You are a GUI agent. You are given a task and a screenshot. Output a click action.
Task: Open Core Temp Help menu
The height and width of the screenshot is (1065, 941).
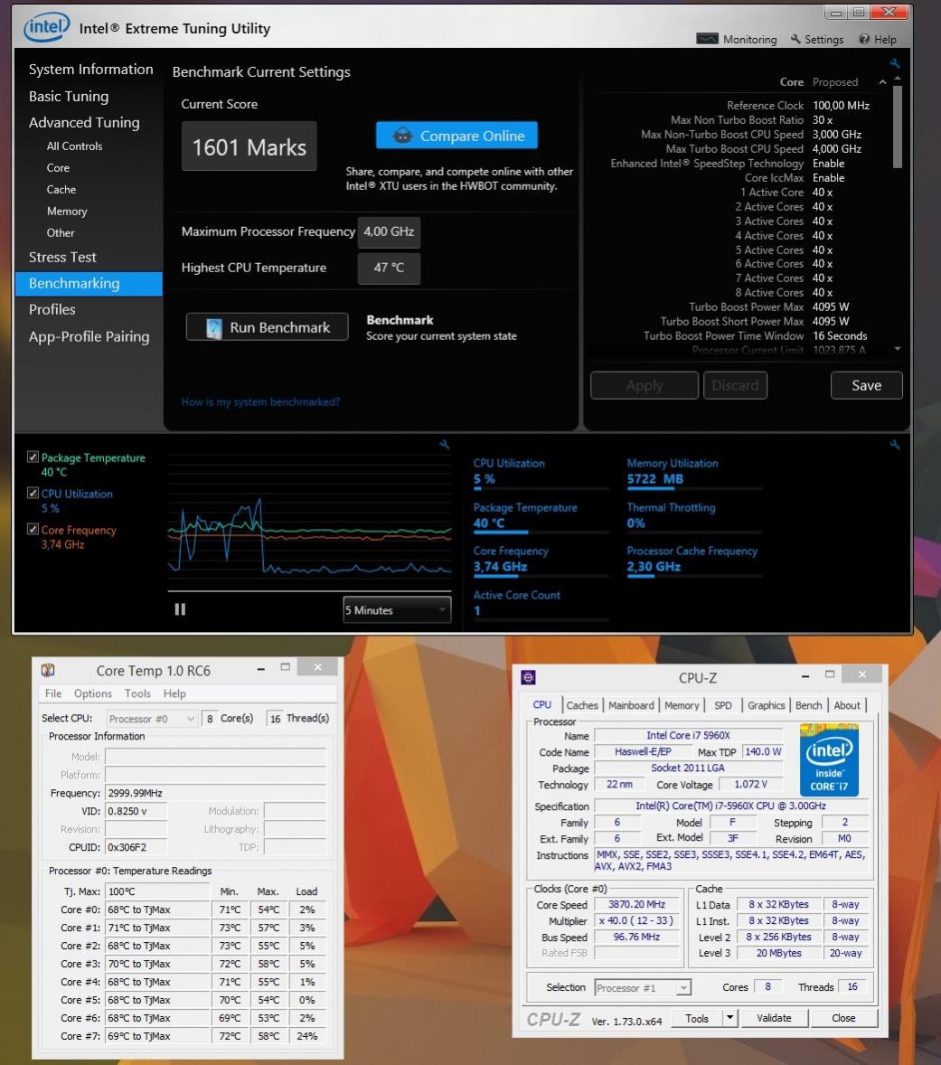point(174,693)
